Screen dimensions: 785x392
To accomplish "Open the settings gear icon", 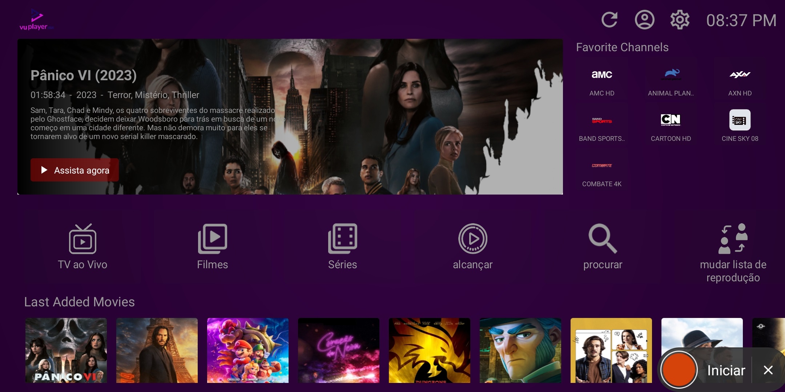I will point(680,20).
